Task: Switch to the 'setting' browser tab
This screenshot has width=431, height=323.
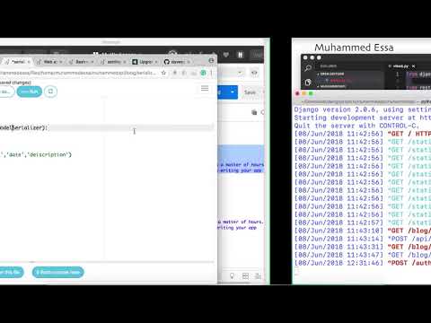Action: 113,62
